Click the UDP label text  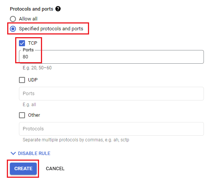click(33, 80)
